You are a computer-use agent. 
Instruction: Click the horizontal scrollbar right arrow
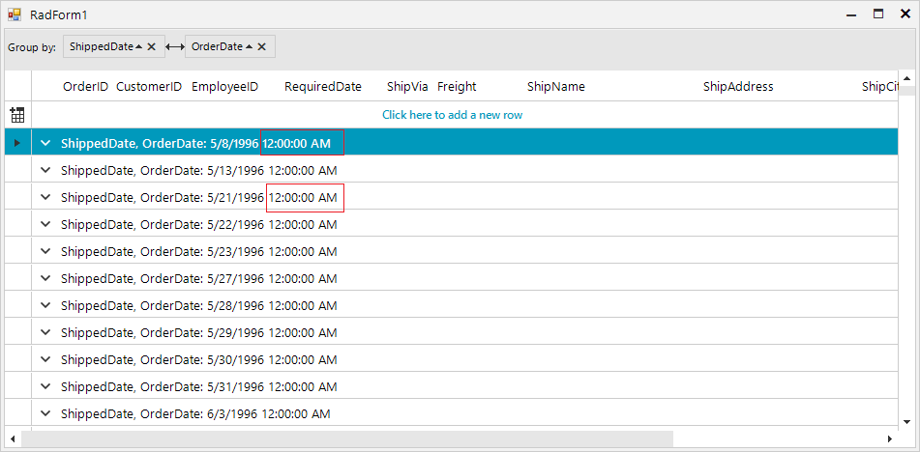tap(890, 438)
